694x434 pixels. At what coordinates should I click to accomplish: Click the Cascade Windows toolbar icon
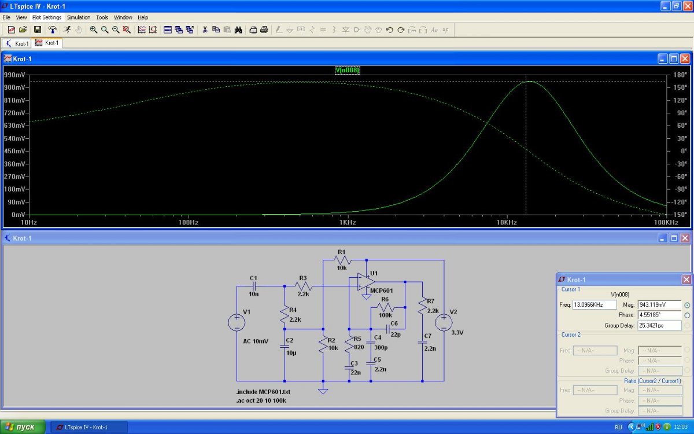pyautogui.click(x=179, y=30)
